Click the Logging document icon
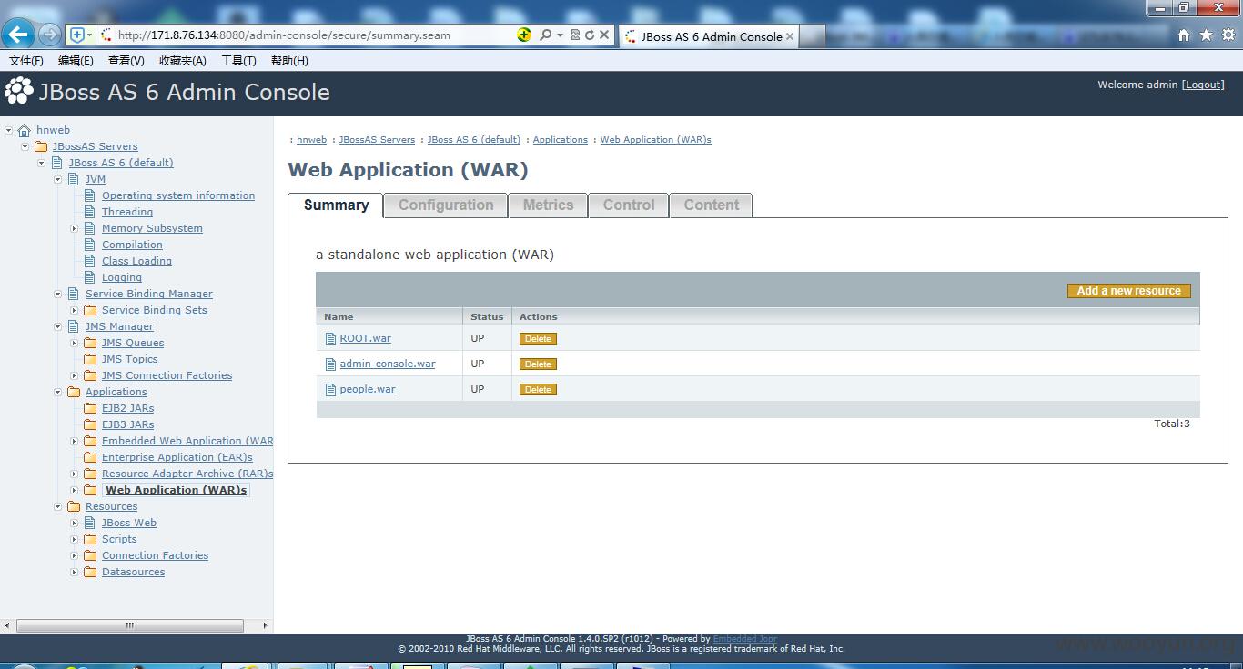 [x=90, y=278]
